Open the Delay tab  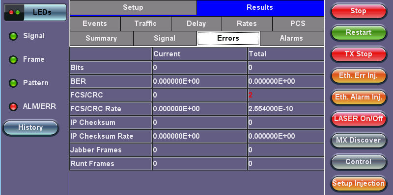point(196,24)
